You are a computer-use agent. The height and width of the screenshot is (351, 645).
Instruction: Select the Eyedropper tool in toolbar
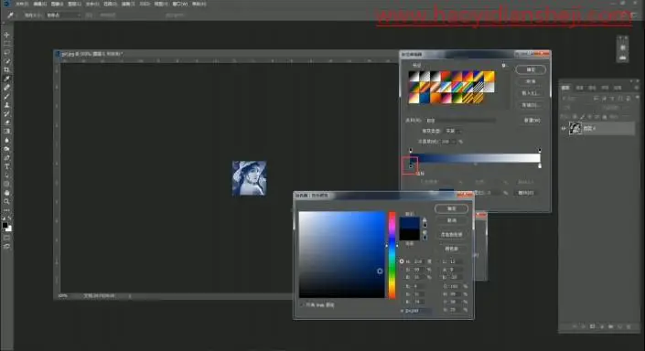pos(6,79)
